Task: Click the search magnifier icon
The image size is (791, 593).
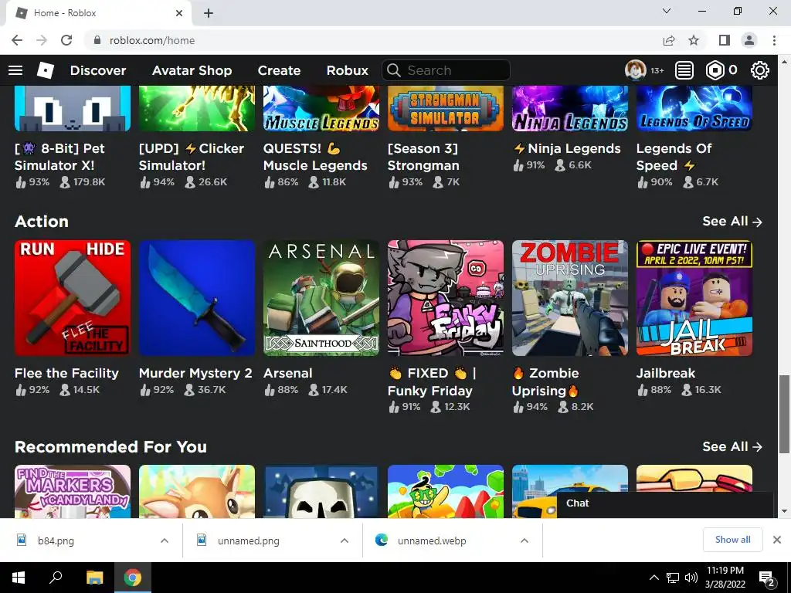Action: click(x=393, y=70)
